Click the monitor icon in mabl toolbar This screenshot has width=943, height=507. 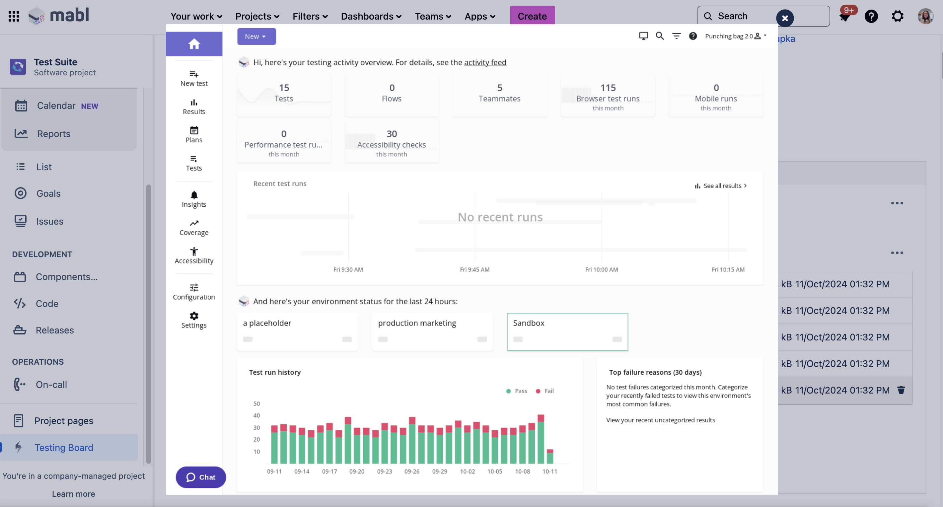[643, 36]
